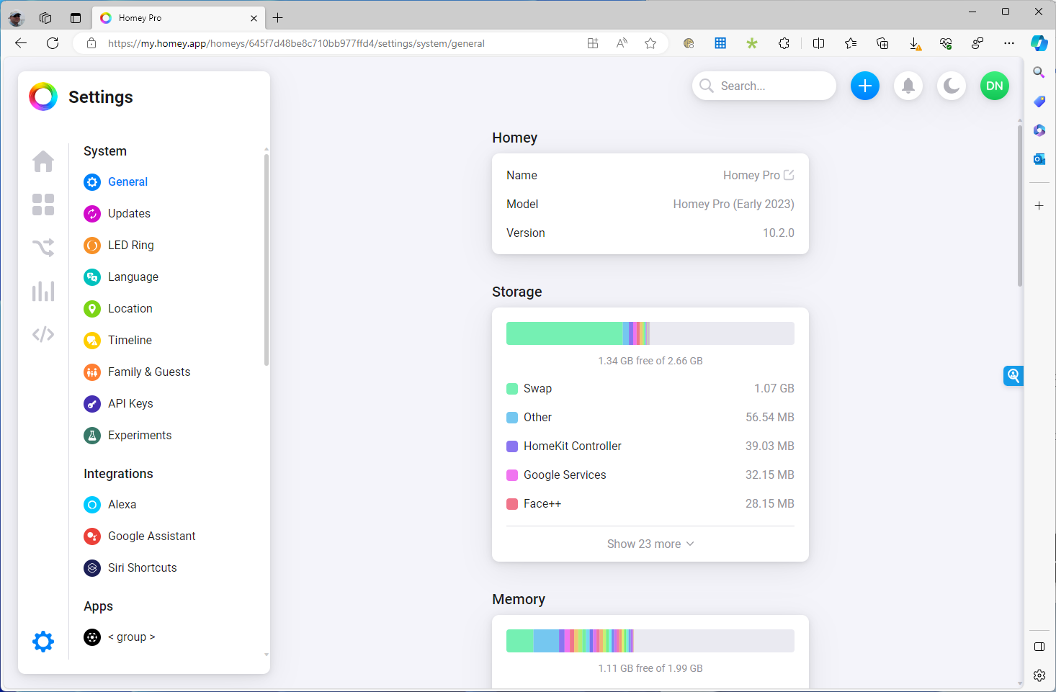Image resolution: width=1056 pixels, height=692 pixels.
Task: Click the Updates icon in System list
Action: [92, 214]
